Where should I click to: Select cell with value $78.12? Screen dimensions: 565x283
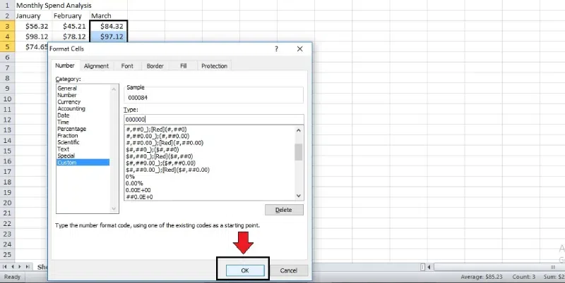(71, 37)
